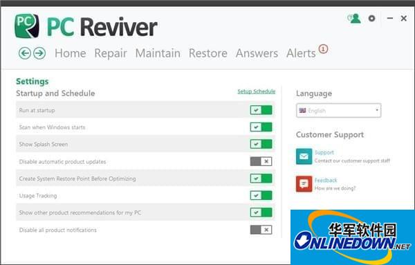Enable Disable all product notifications
This screenshot has width=415, height=265.
point(261,230)
